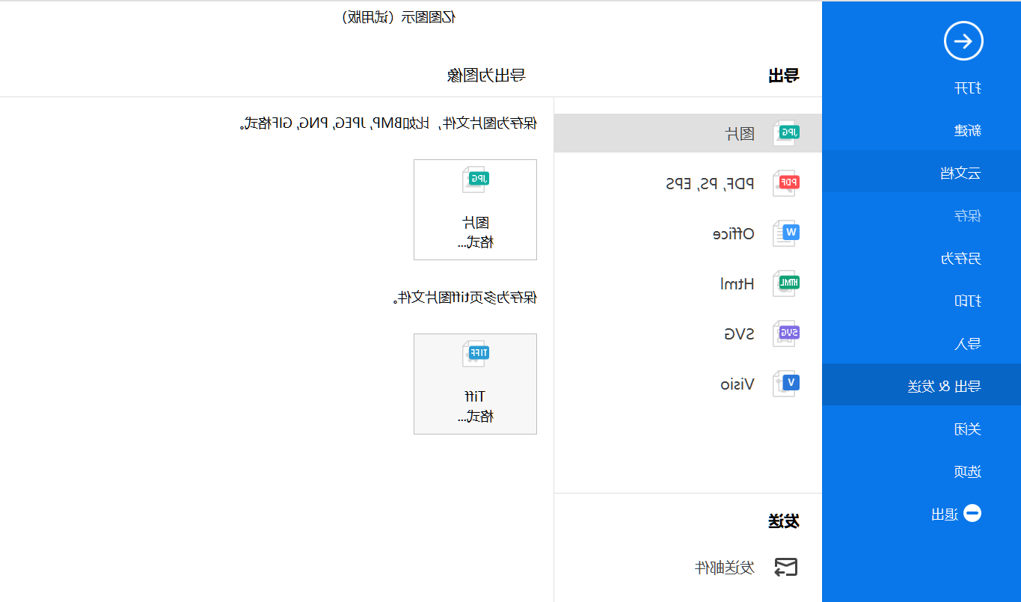Click the 亿图图示 (试用版) title text
Screen dimensions: 1021x602
tap(399, 17)
